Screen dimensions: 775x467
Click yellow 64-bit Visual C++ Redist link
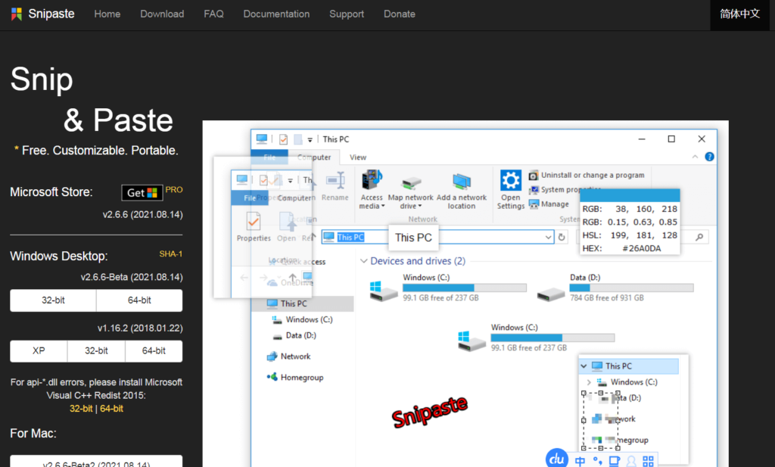(x=112, y=409)
